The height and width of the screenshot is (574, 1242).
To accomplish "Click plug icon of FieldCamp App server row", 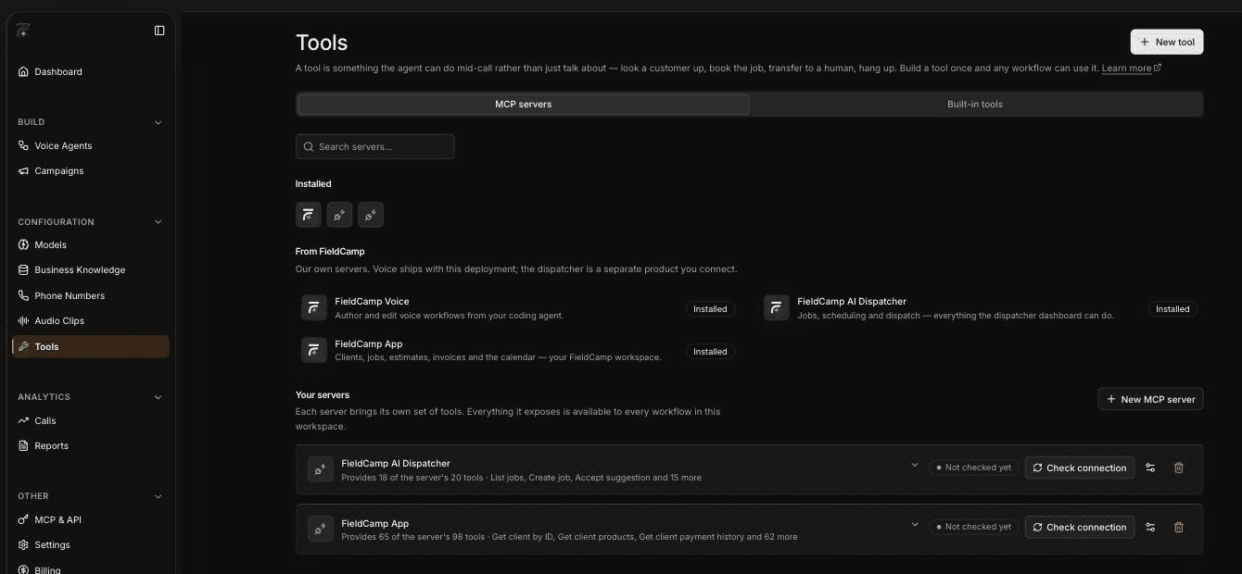I will click(321, 529).
